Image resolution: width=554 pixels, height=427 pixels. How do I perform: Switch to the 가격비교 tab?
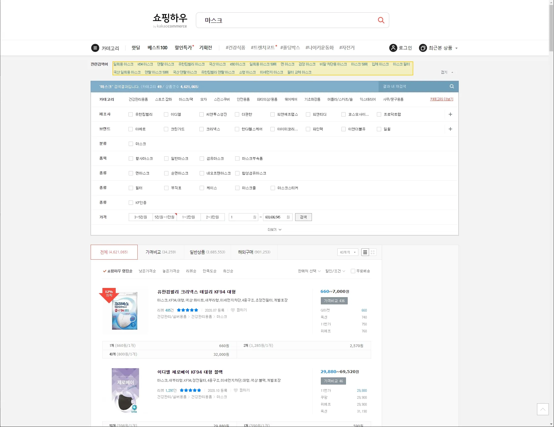pyautogui.click(x=160, y=252)
